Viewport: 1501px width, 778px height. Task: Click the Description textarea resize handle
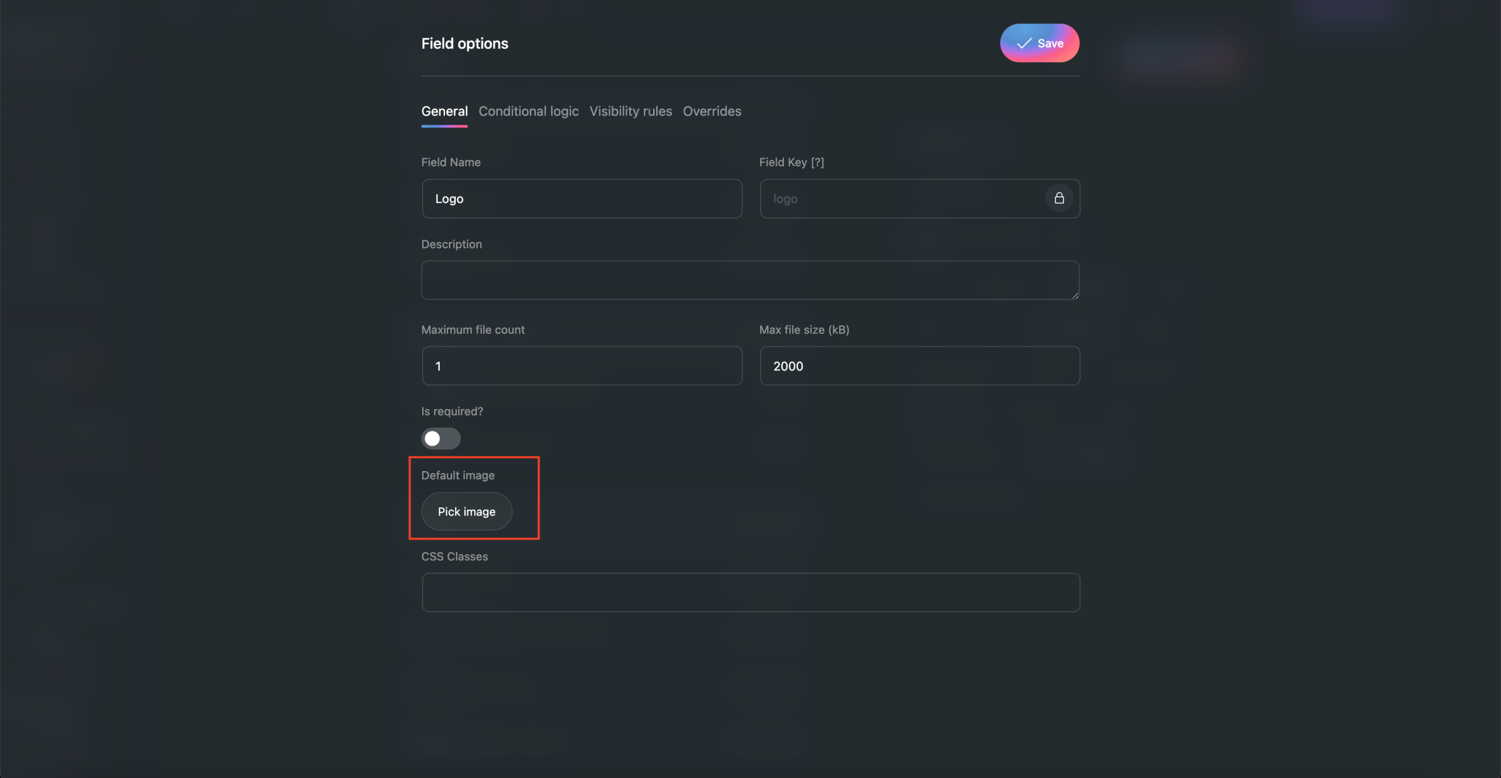click(1075, 295)
